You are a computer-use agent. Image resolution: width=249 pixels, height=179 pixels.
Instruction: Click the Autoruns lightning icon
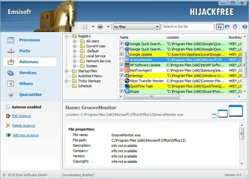(11, 62)
